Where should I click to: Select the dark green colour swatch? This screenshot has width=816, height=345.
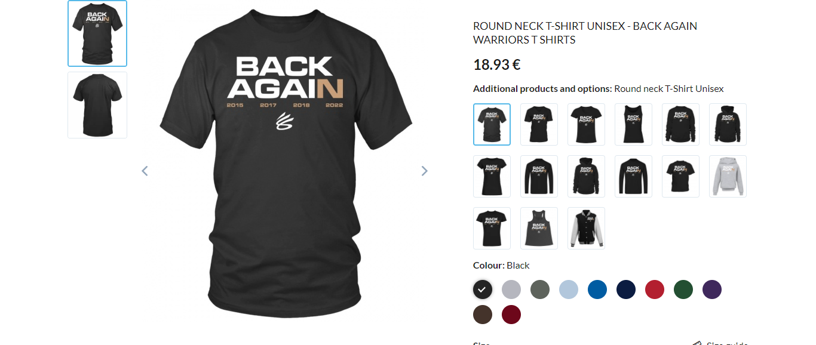pos(683,289)
